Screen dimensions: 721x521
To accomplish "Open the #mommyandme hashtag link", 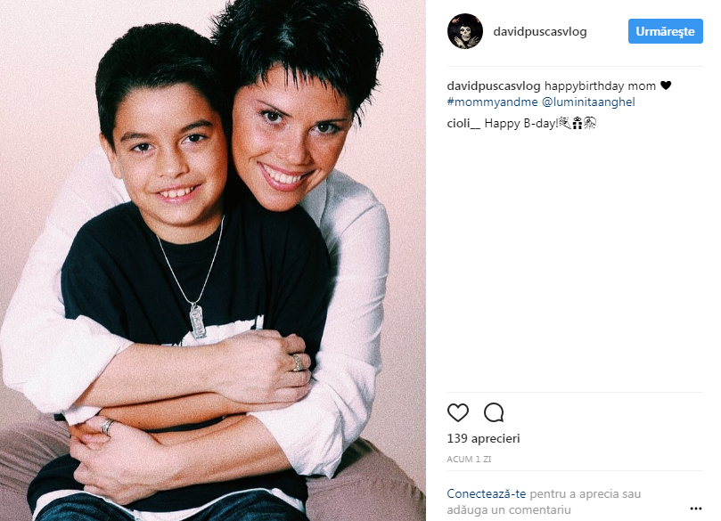I will coord(492,102).
